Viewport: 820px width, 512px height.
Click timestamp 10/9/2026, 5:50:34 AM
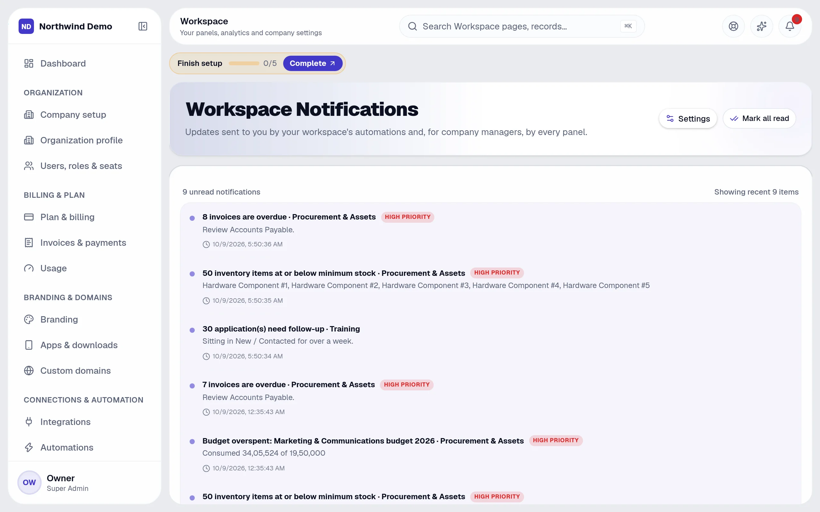pyautogui.click(x=247, y=356)
